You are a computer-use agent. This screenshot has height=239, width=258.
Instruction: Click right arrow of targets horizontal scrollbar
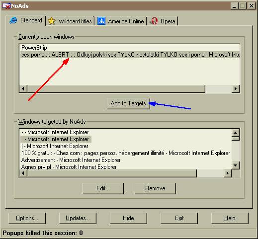[x=228, y=173]
